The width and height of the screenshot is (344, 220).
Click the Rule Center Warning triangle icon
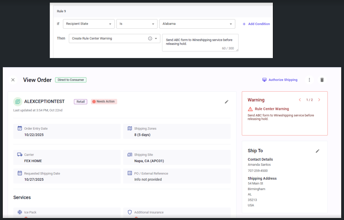(250, 109)
